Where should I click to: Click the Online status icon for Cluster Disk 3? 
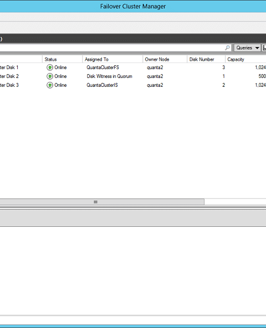pyautogui.click(x=50, y=85)
